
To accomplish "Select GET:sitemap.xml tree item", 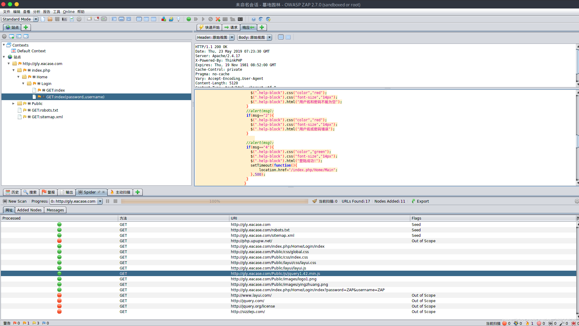I will [47, 117].
